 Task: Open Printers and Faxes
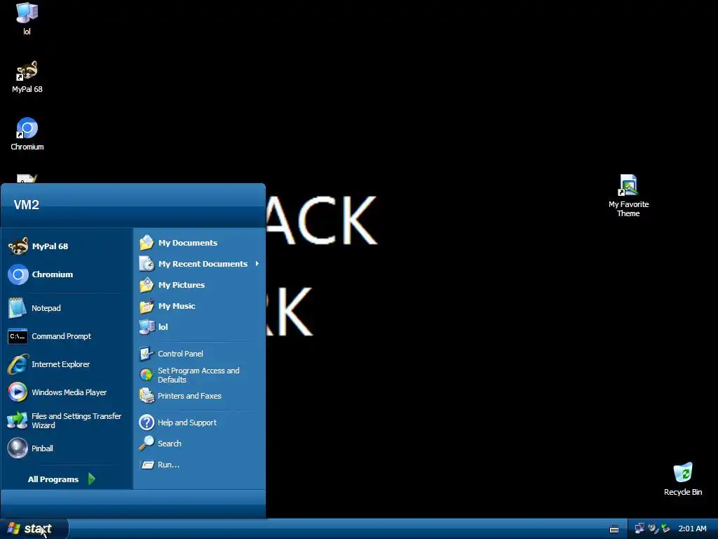199,396
